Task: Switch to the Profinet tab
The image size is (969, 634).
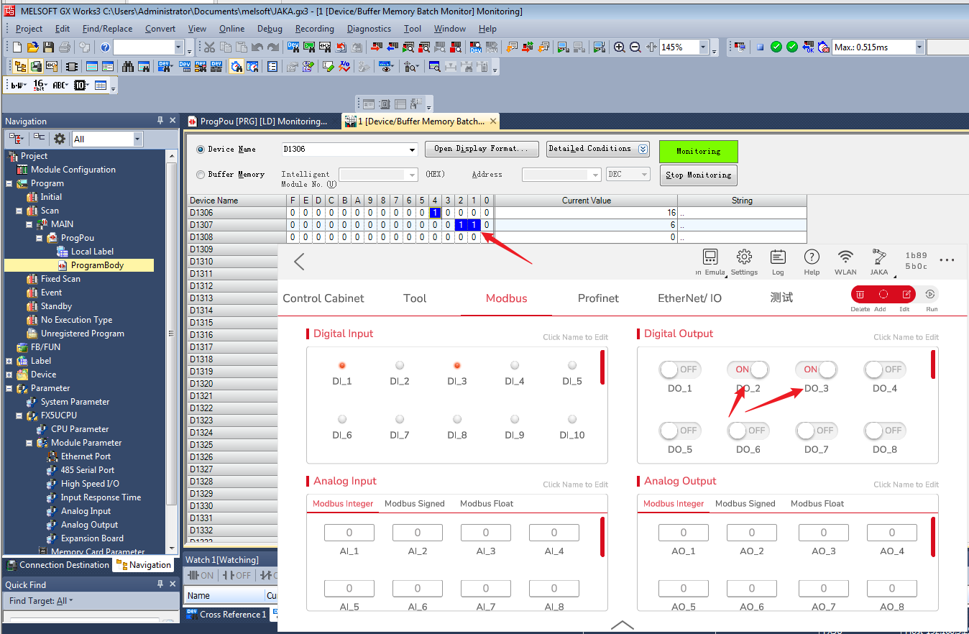Action: [x=598, y=298]
